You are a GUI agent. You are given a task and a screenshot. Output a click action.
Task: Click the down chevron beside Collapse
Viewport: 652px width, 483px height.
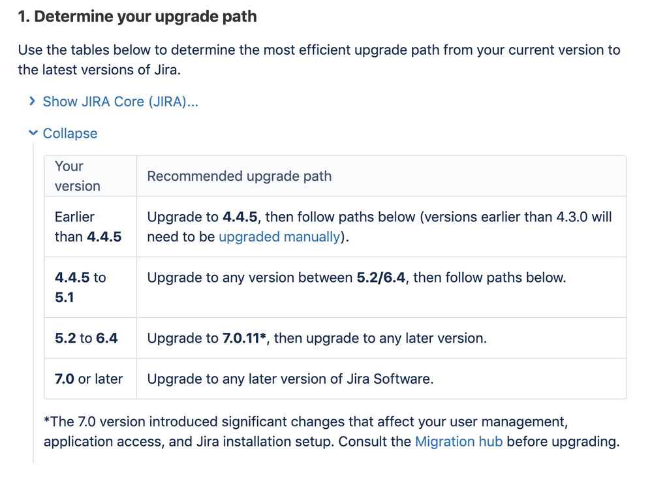point(33,132)
